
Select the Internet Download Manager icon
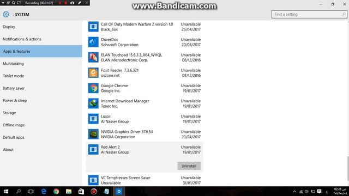click(93, 103)
